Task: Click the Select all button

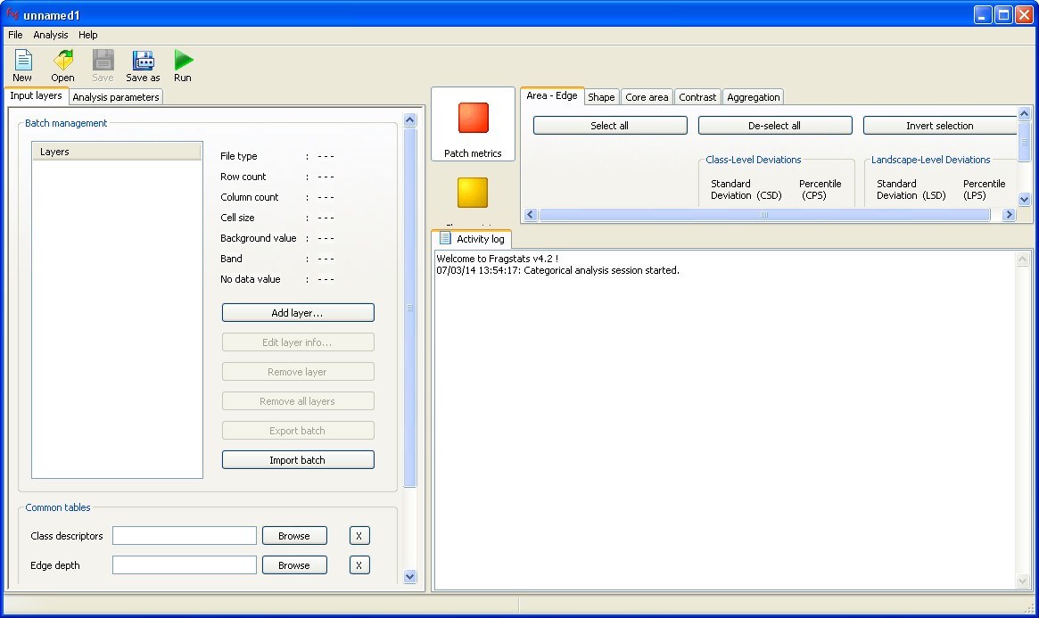Action: (610, 125)
